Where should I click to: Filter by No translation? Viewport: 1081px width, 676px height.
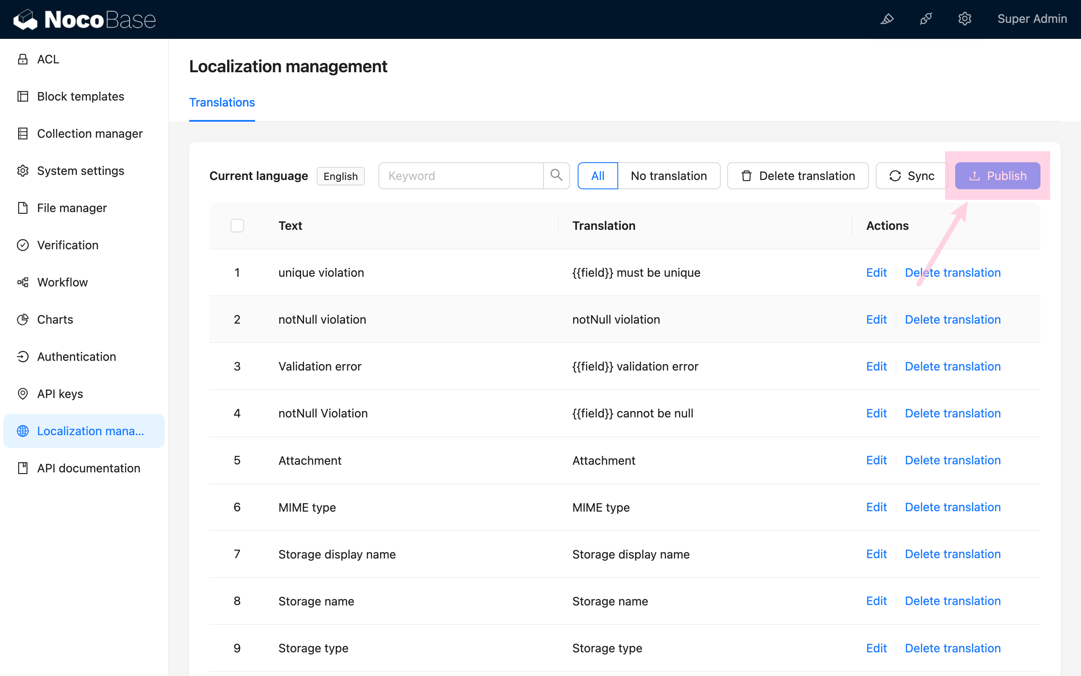click(668, 176)
